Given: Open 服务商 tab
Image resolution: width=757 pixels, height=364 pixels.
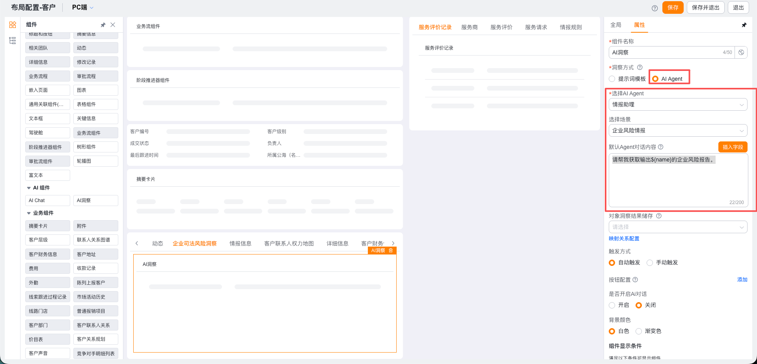Looking at the screenshot, I should [470, 27].
